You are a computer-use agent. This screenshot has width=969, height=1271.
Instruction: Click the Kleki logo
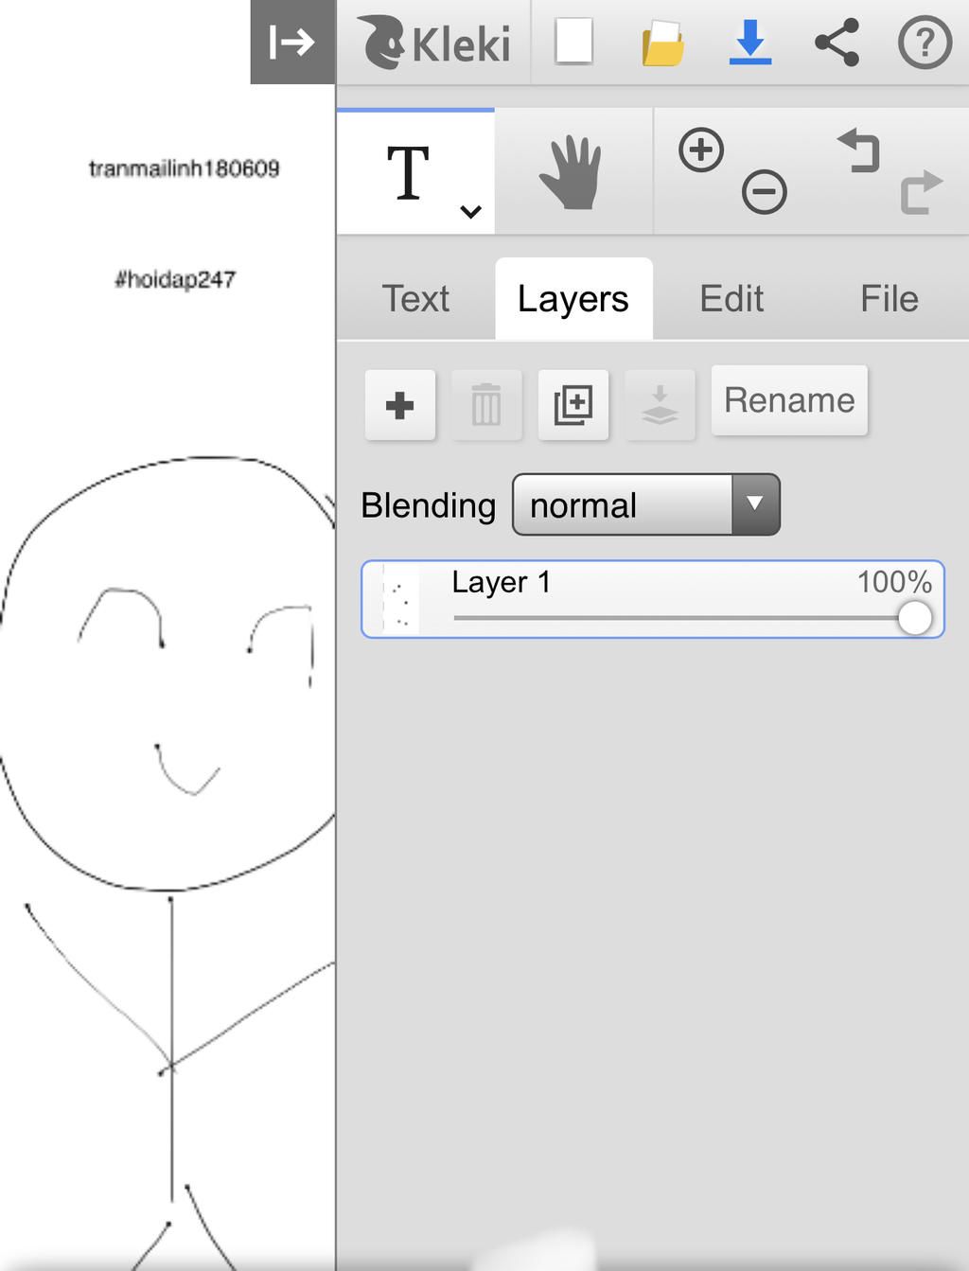point(434,43)
